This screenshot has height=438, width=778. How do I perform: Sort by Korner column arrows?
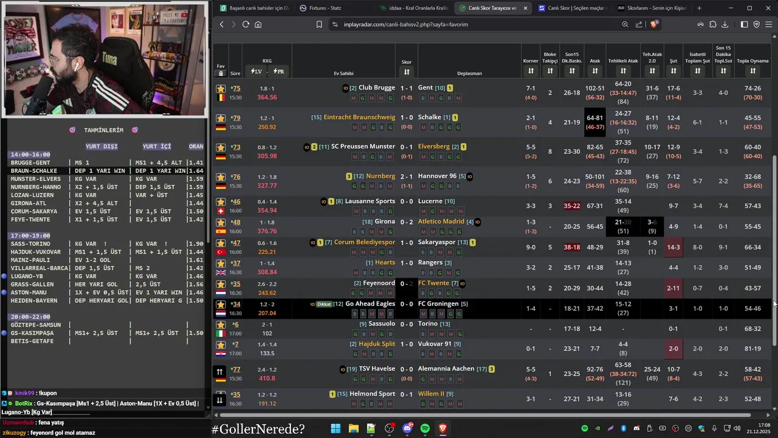[531, 71]
